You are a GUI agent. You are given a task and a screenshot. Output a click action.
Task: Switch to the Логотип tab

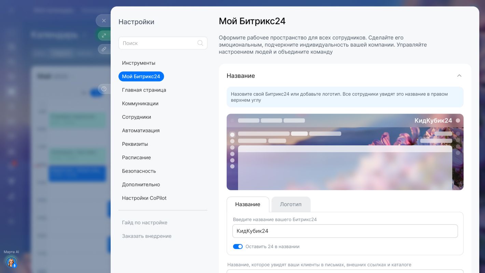(291, 204)
